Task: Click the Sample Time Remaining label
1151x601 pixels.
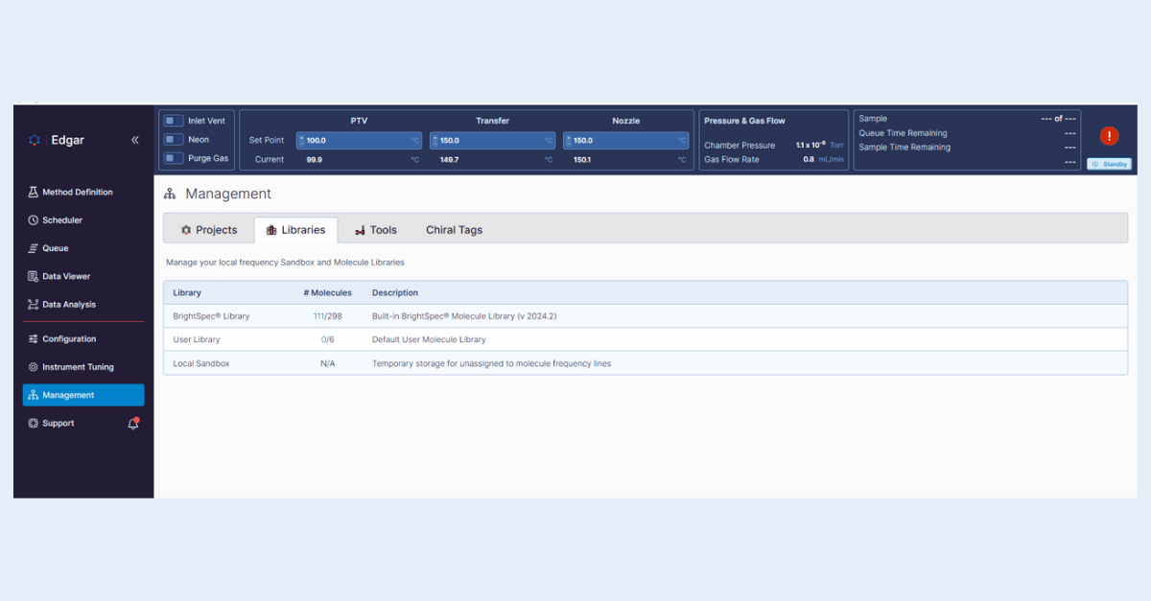Action: click(x=904, y=148)
